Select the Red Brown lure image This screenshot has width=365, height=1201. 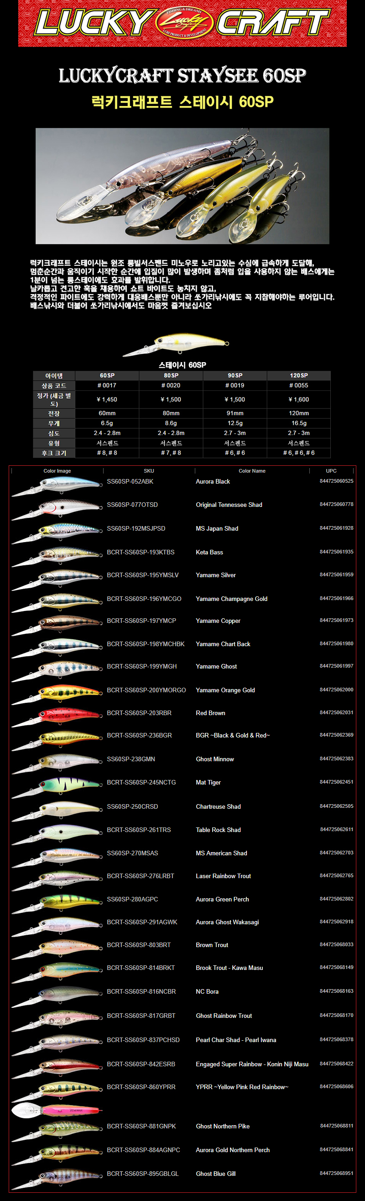(57, 717)
